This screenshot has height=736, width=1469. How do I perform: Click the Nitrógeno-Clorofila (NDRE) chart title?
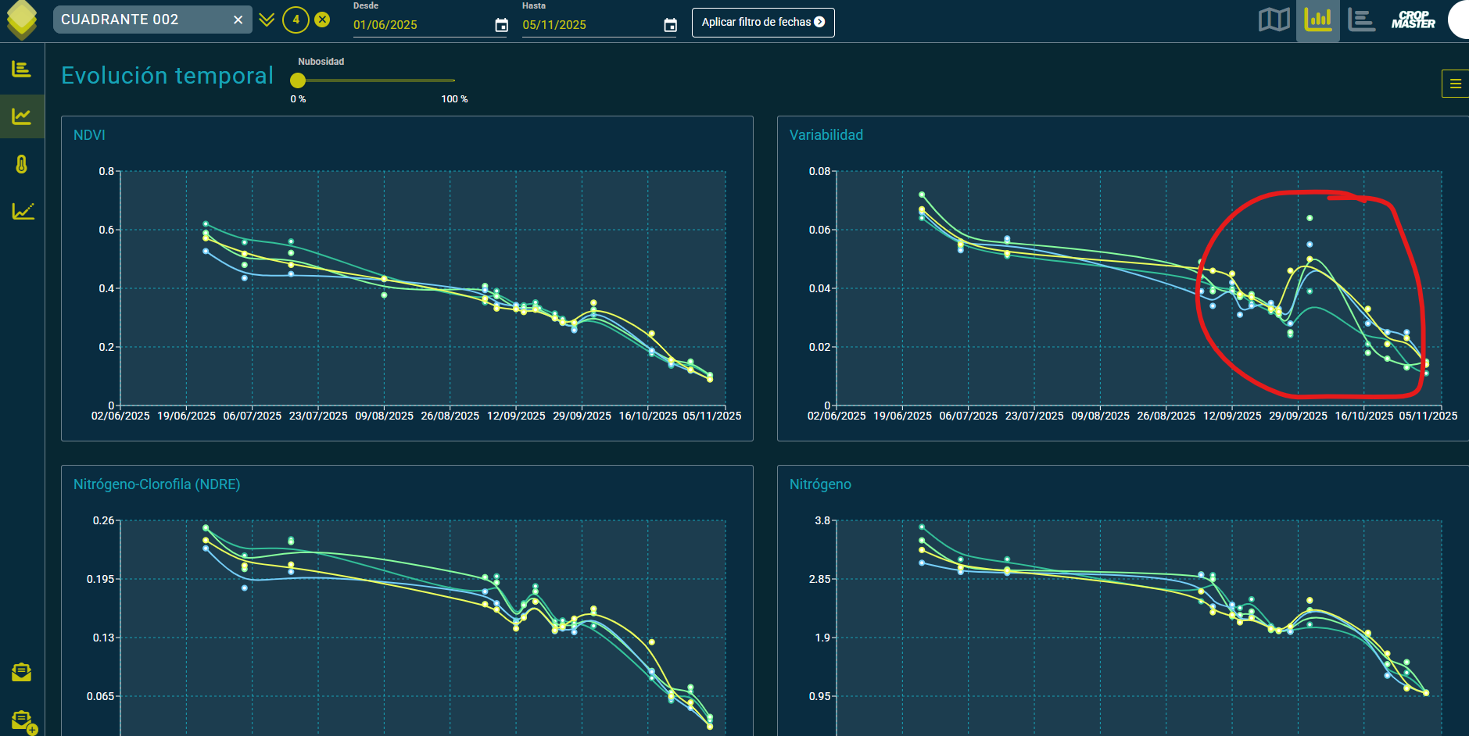156,484
